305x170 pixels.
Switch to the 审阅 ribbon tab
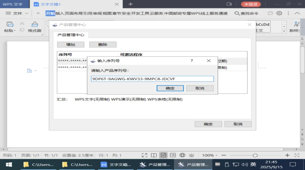[x=97, y=13]
